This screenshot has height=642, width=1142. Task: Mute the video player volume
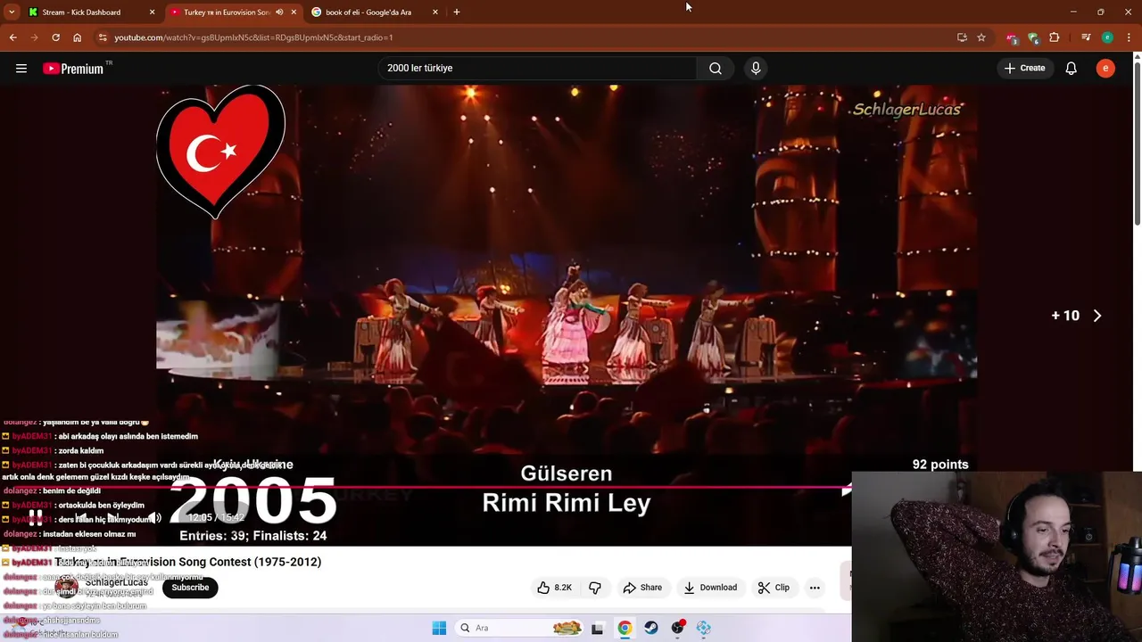(155, 518)
